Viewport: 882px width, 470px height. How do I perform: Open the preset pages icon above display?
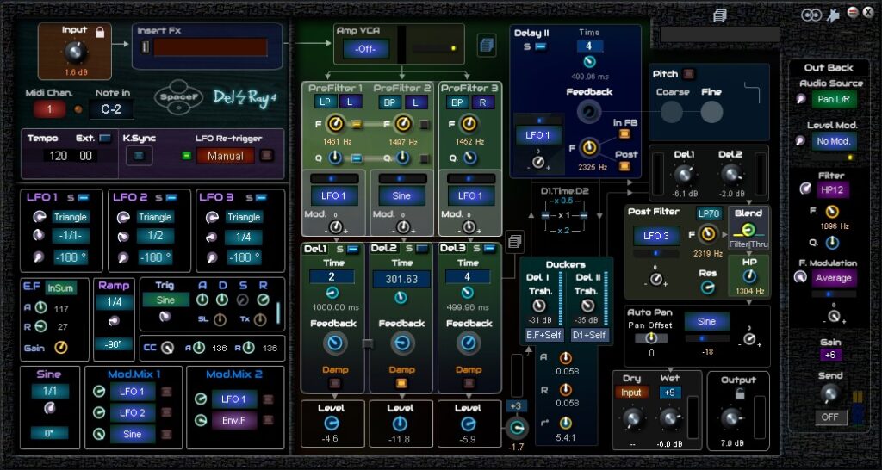(x=720, y=15)
